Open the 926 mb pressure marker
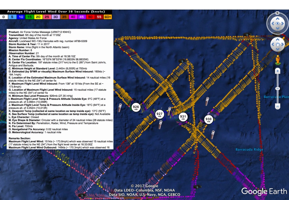This screenshot has height=200, width=289. coord(136,107)
